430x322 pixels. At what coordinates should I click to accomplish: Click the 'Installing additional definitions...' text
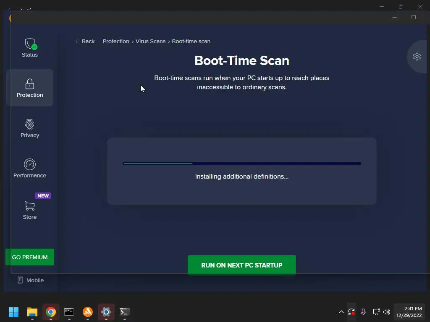click(241, 177)
